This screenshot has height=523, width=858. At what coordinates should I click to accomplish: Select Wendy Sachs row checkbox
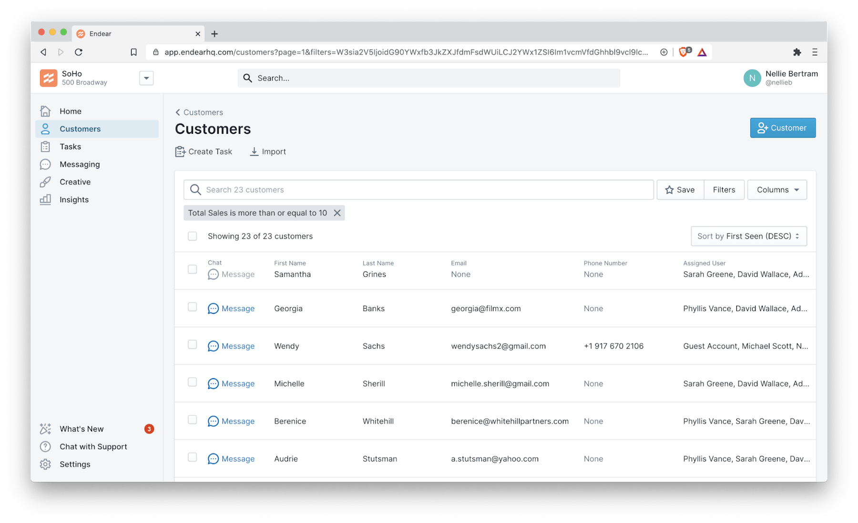(x=192, y=344)
